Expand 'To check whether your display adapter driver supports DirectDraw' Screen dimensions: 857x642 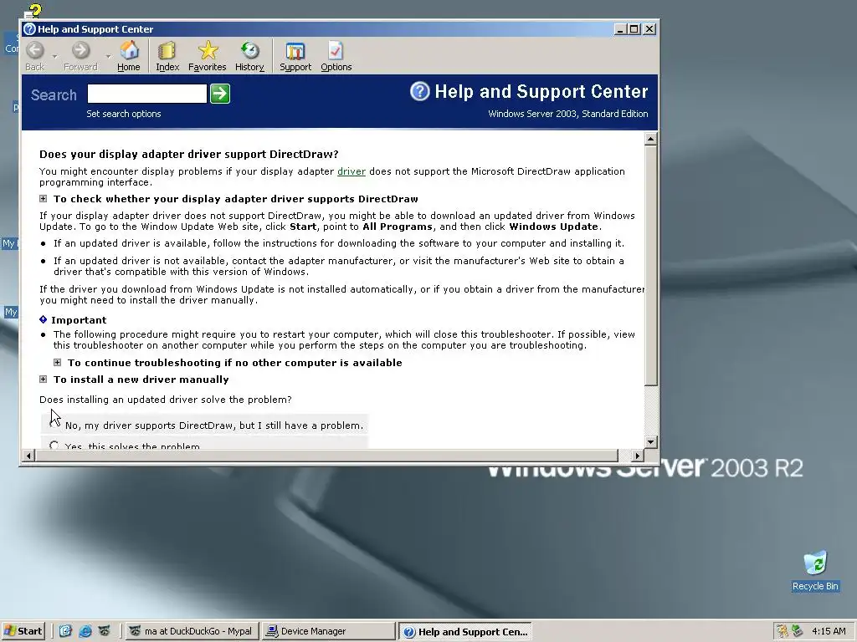coord(44,199)
